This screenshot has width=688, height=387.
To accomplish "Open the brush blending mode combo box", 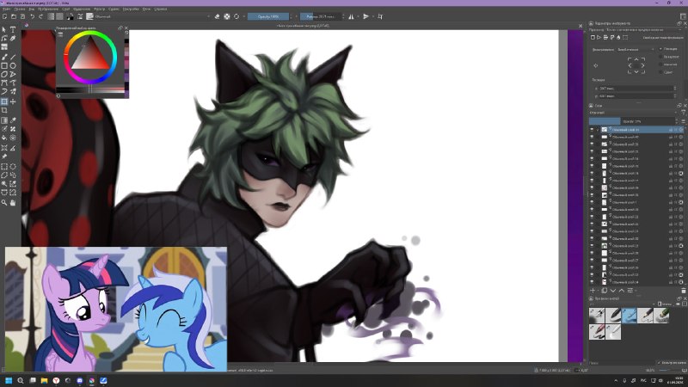I will 152,16.
